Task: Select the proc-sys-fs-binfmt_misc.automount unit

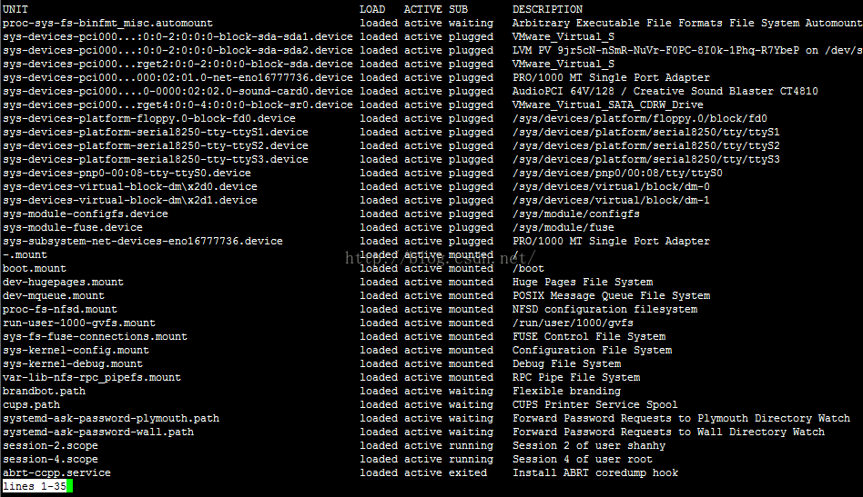Action: pyautogui.click(x=107, y=23)
